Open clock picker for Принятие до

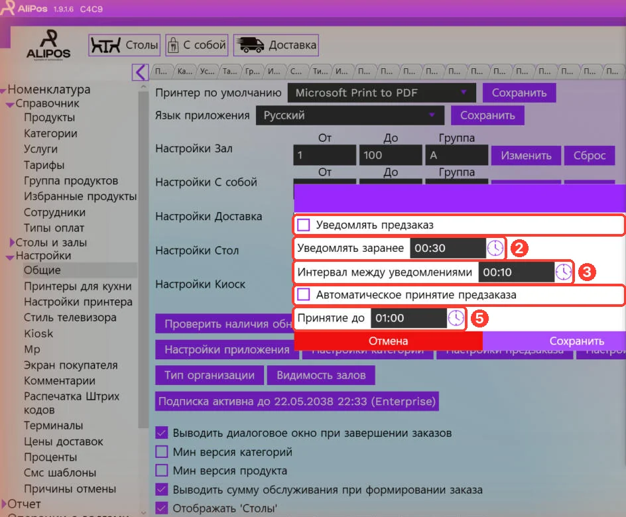(456, 318)
